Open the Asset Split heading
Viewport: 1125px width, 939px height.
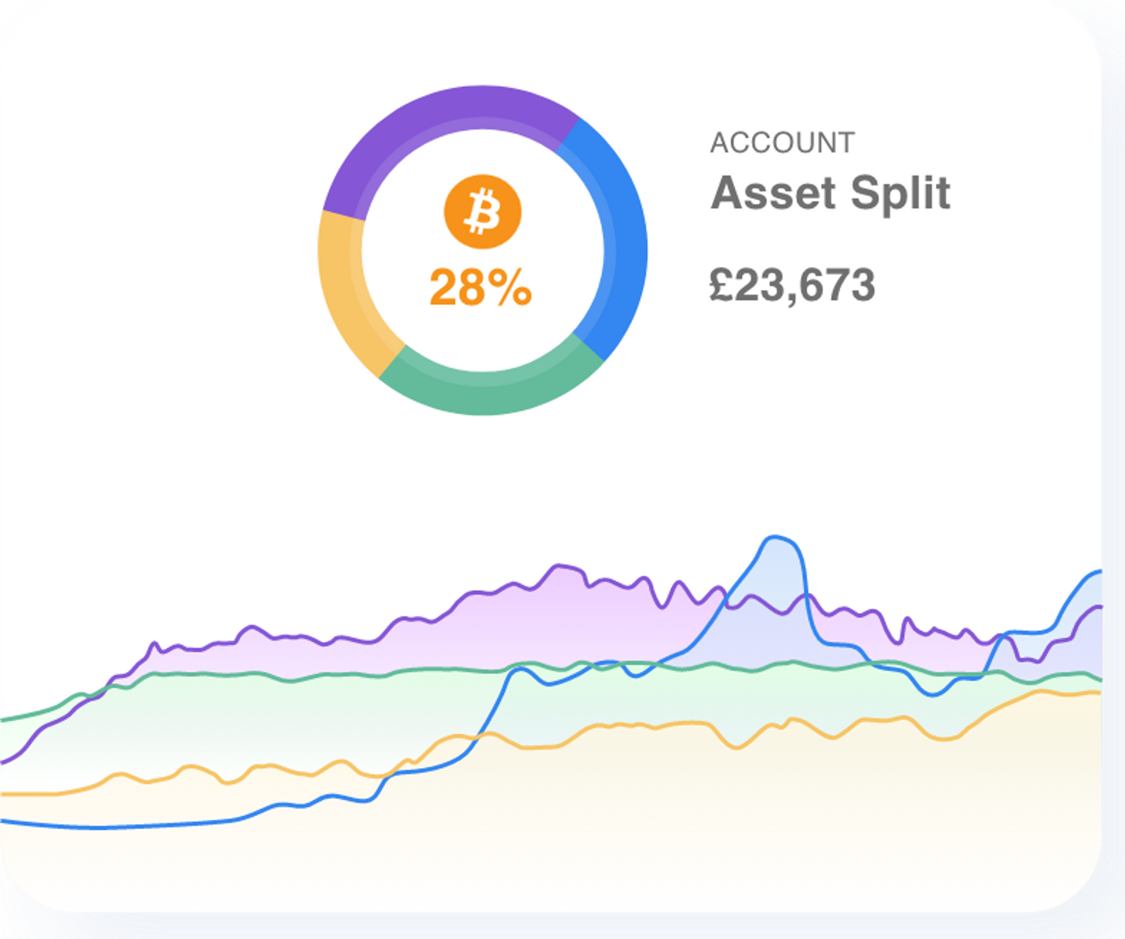pos(830,193)
